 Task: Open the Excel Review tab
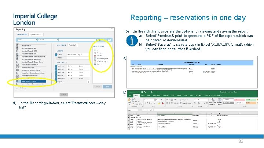pos(179,95)
